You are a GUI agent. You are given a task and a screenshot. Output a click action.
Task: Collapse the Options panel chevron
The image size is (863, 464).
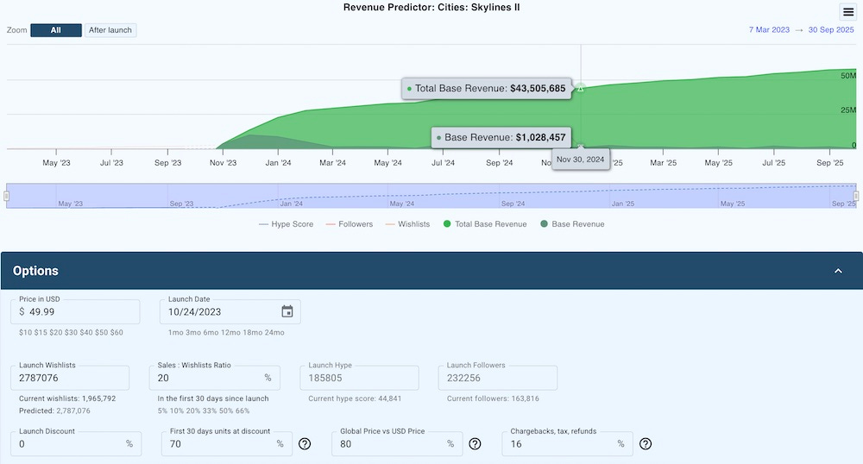pyautogui.click(x=838, y=271)
